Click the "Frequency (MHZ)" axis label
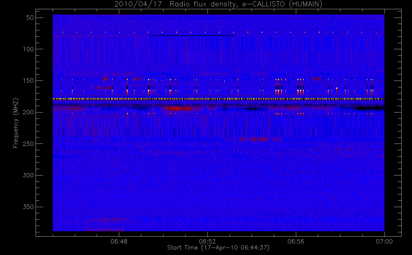The image size is (412, 255). click(16, 123)
